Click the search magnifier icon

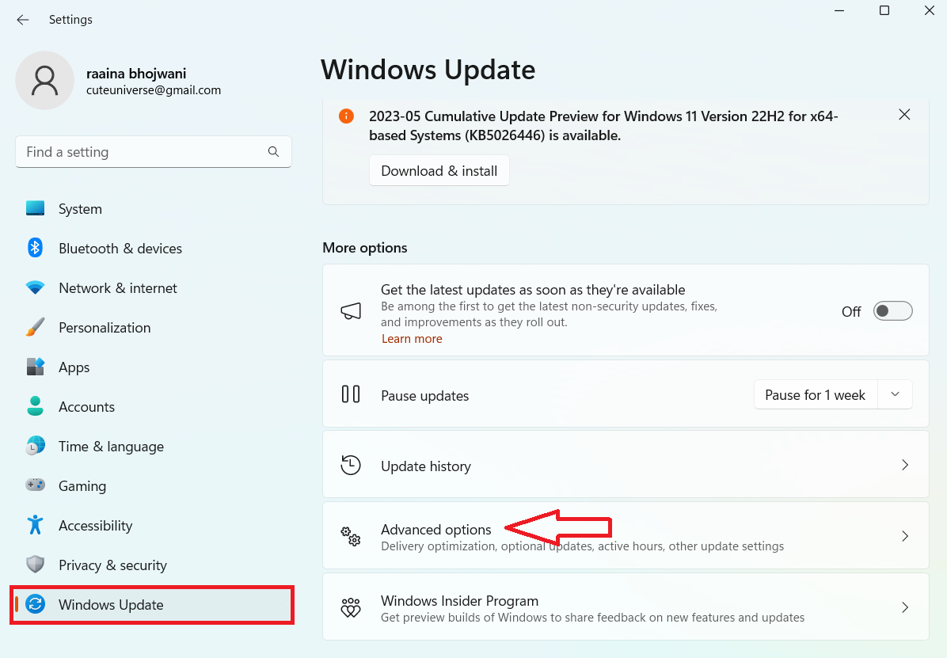tap(273, 152)
